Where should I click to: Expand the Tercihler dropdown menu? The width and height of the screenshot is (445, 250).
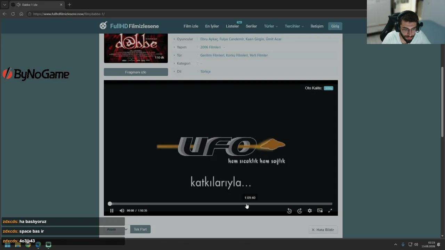(294, 26)
